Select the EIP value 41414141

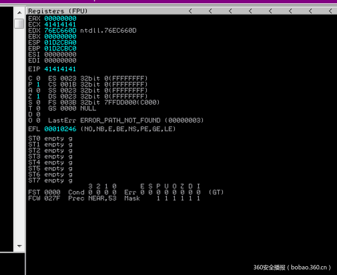60,69
